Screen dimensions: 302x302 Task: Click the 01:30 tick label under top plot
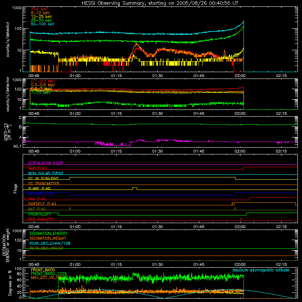[157, 76]
